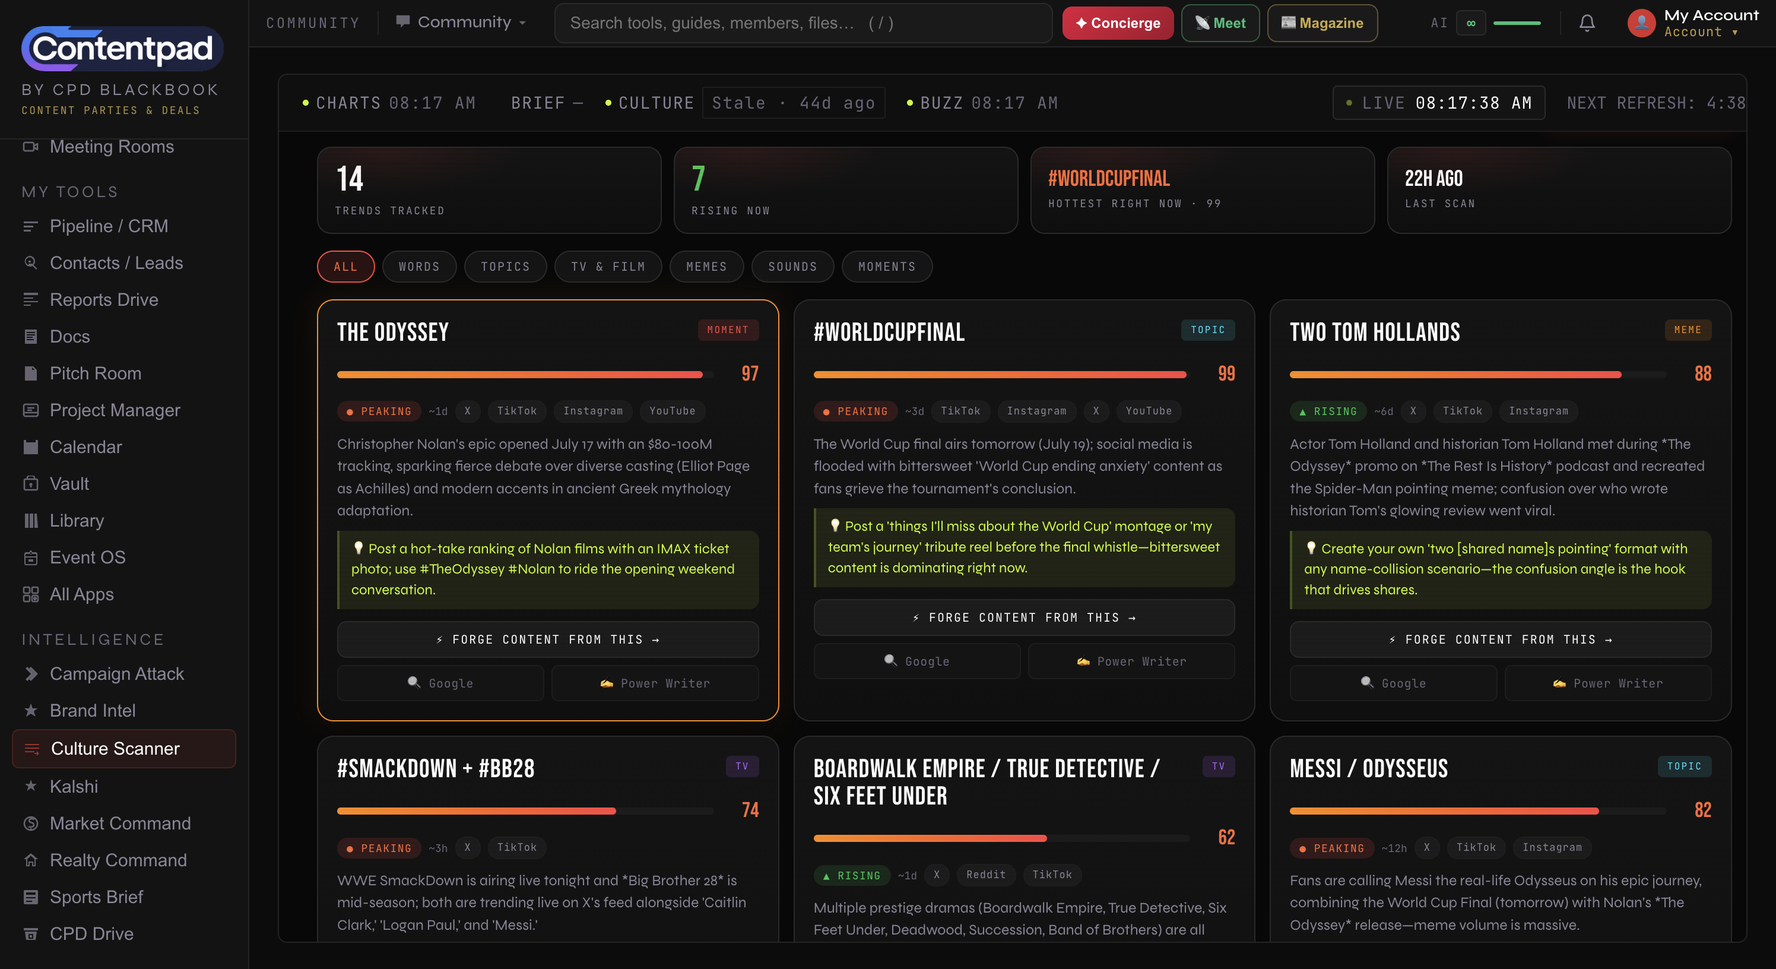
Task: Launch the Campaign Attack arrow icon
Action: [x=30, y=674]
